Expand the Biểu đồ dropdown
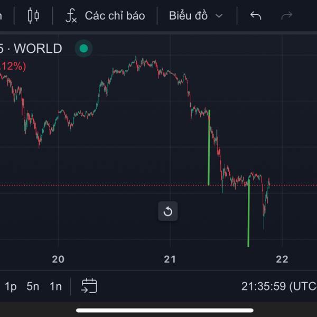Viewport: 317px width, 317px height. coord(189,16)
